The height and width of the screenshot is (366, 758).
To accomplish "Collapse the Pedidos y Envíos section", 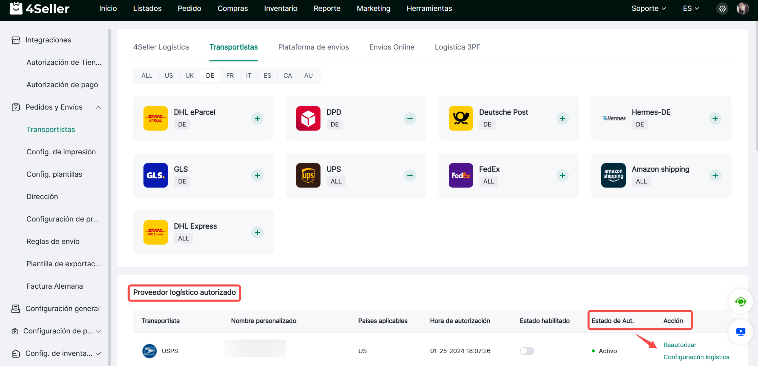I will [98, 108].
